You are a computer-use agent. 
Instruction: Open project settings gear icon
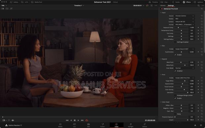tap(201, 125)
